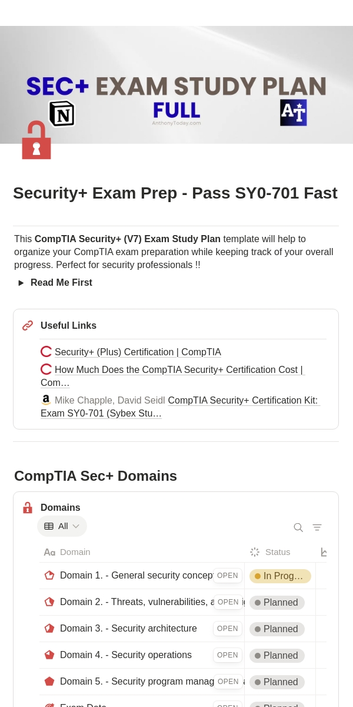Click the Domain 1 pentagon icon
Image resolution: width=353 pixels, height=707 pixels.
(x=49, y=576)
